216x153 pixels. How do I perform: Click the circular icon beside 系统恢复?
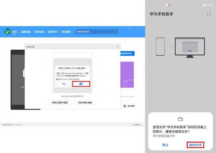(125, 106)
